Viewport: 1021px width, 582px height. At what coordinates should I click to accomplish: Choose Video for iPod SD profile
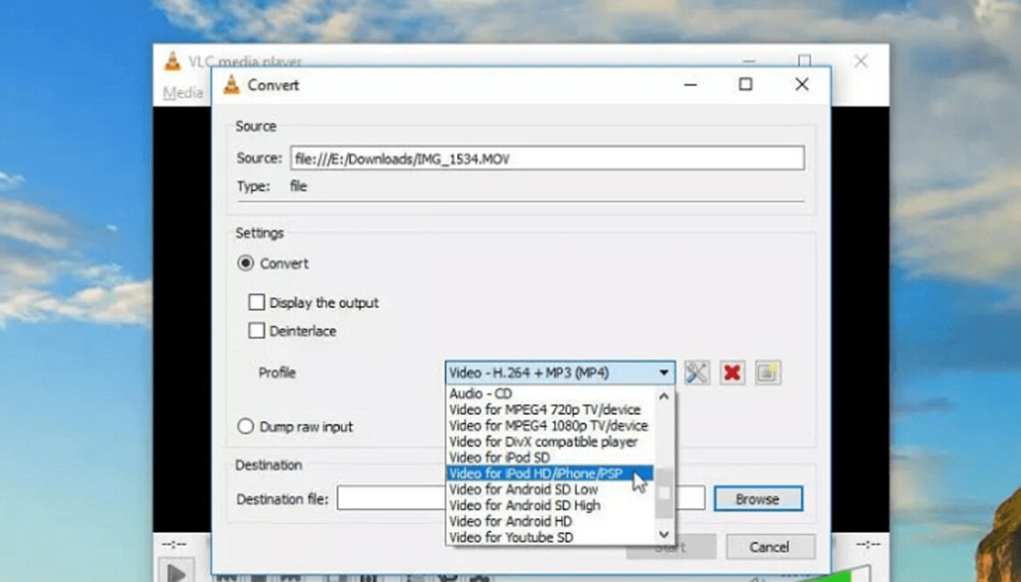click(x=550, y=458)
